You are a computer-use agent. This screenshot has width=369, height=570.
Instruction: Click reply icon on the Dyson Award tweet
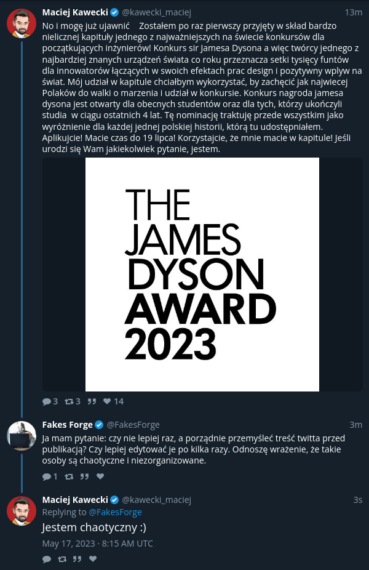pyautogui.click(x=47, y=401)
